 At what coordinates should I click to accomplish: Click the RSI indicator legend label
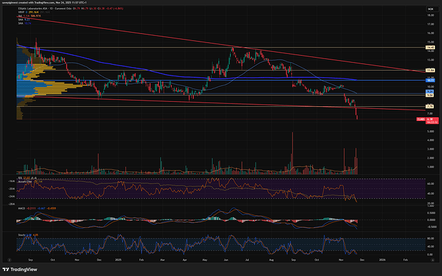click(x=21, y=177)
